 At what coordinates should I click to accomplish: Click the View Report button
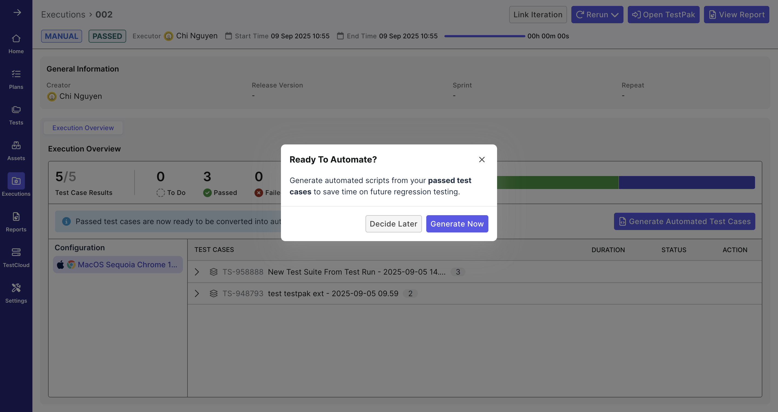[736, 15]
